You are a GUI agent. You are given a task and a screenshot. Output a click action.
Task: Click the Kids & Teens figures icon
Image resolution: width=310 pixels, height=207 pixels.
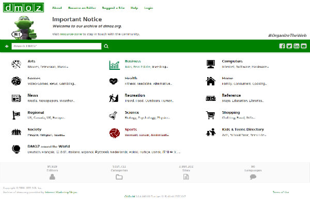click(x=211, y=132)
